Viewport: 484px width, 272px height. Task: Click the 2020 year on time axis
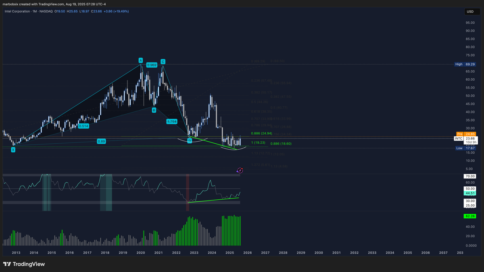[141, 253]
